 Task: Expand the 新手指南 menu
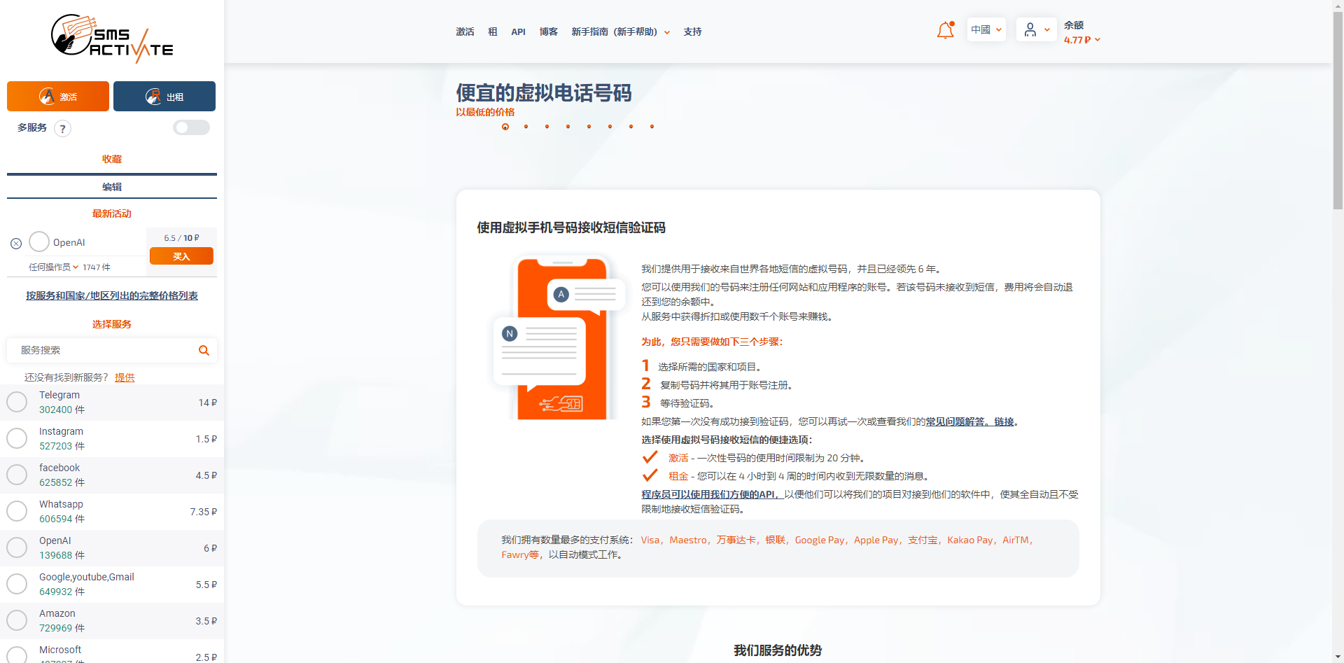point(621,32)
